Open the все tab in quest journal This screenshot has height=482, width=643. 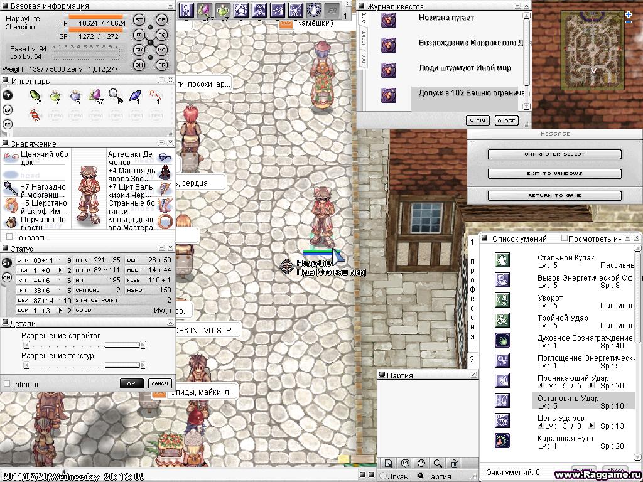364,57
